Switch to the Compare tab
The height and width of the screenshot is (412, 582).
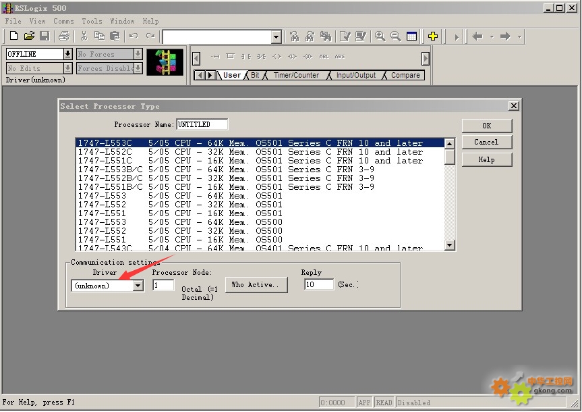(405, 75)
